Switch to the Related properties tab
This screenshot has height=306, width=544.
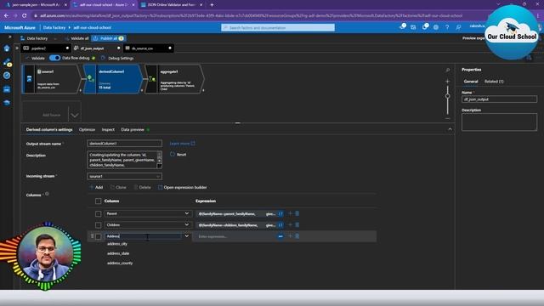point(494,82)
